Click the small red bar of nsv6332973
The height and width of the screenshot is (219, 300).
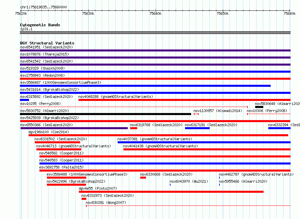[84, 199]
